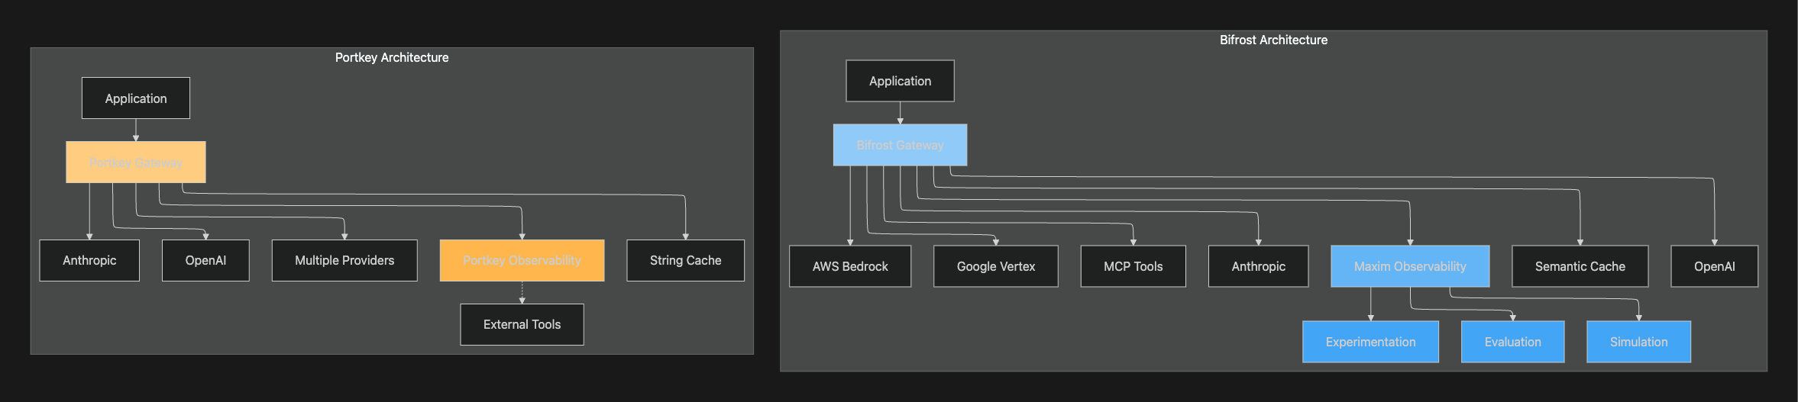Click the Evaluation node
Image resolution: width=1798 pixels, height=402 pixels.
(x=1512, y=342)
